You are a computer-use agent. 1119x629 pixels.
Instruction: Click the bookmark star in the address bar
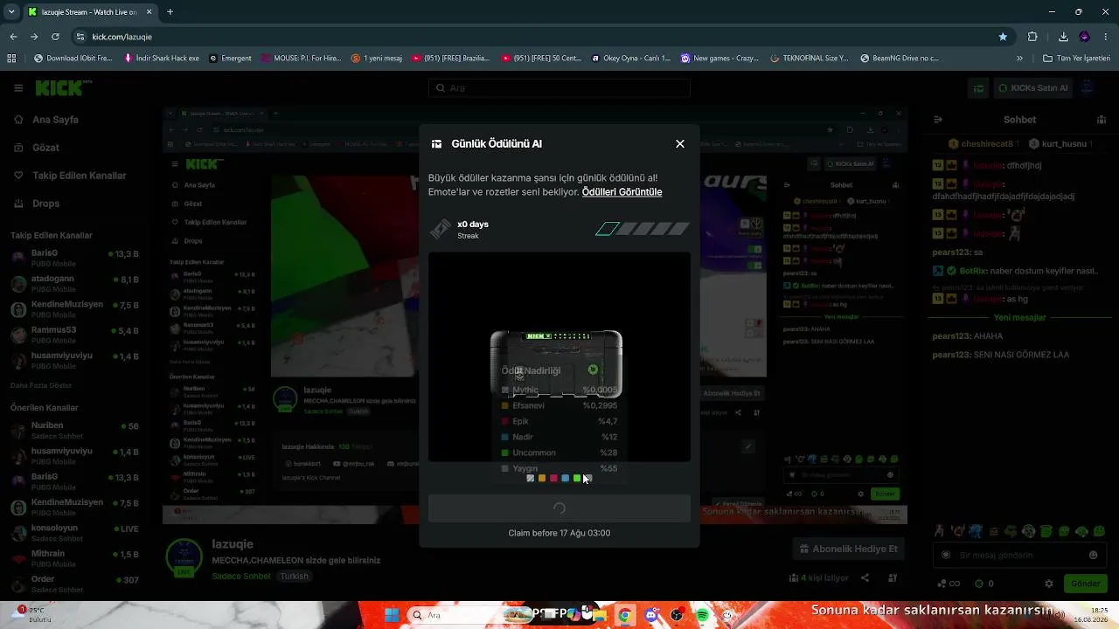(1003, 37)
